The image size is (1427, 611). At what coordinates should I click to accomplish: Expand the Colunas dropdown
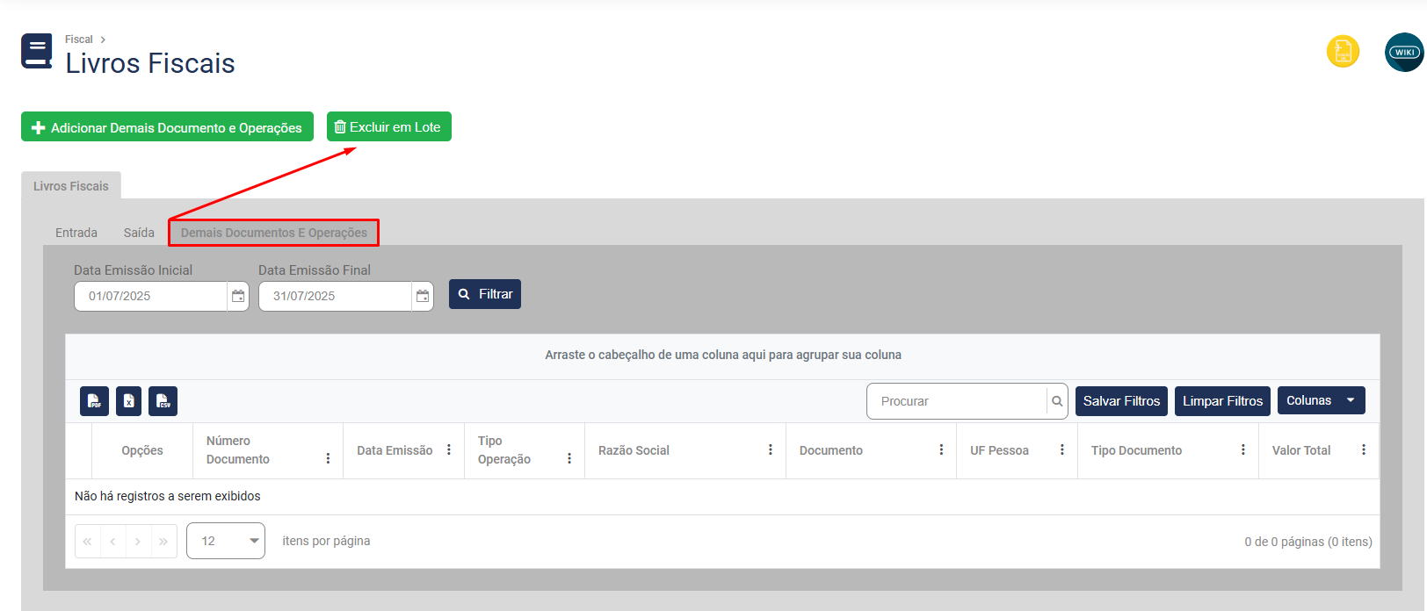click(1322, 400)
